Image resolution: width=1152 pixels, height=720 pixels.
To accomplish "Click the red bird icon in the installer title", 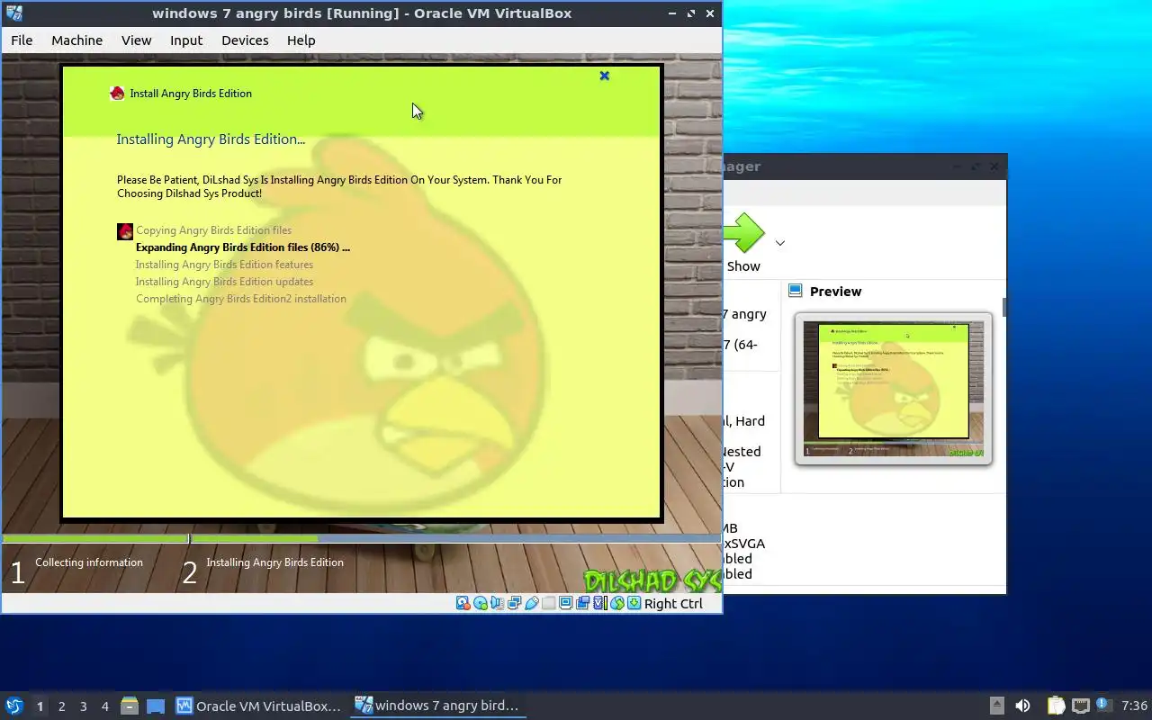I will [117, 93].
